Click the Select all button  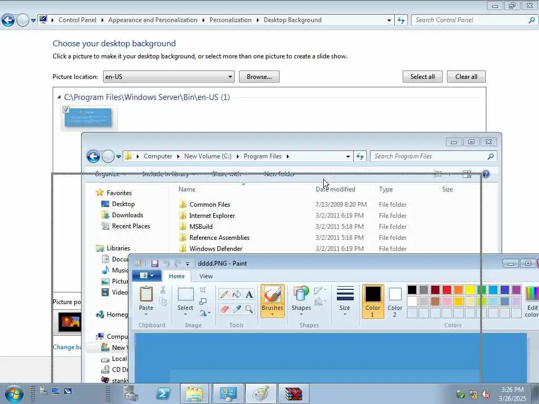click(423, 77)
